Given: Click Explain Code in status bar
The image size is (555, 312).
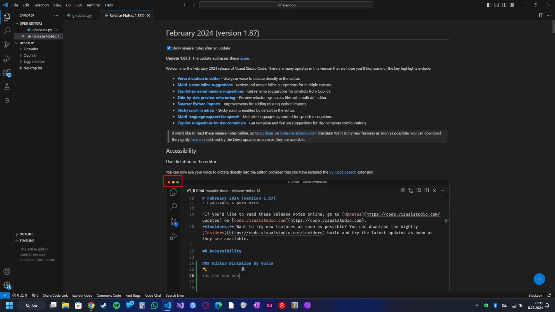Looking at the screenshot, I should click(x=82, y=295).
